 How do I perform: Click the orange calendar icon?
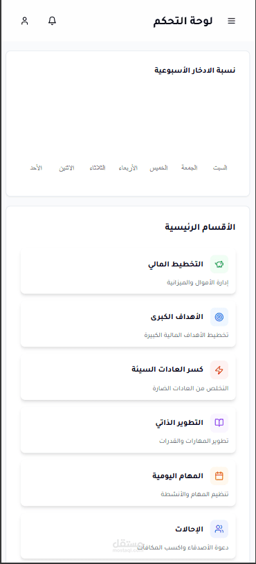pos(219,476)
